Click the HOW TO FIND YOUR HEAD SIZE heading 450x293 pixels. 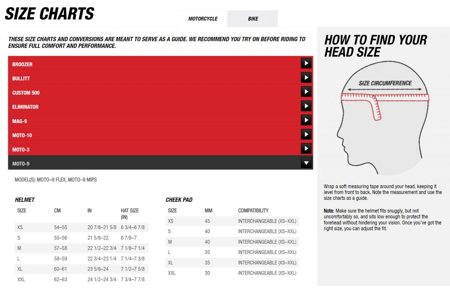(x=376, y=46)
